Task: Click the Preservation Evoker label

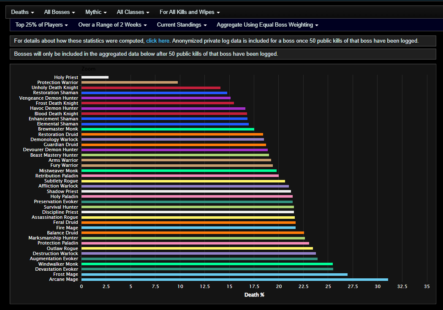Action: pos(56,201)
